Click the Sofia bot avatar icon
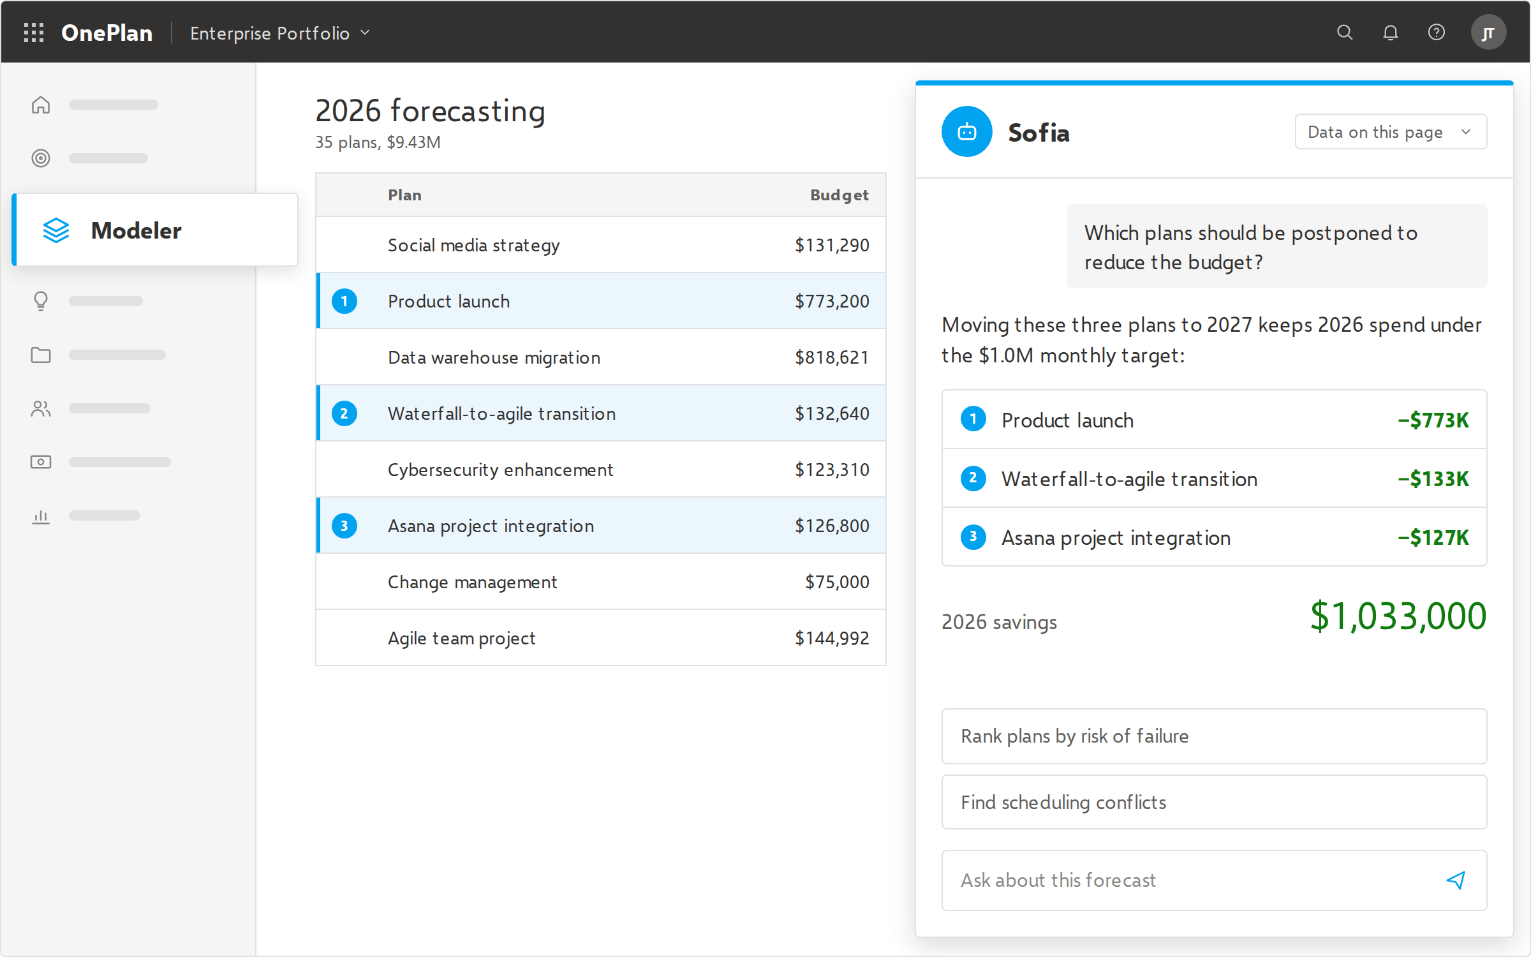The image size is (1531, 957). 967,132
